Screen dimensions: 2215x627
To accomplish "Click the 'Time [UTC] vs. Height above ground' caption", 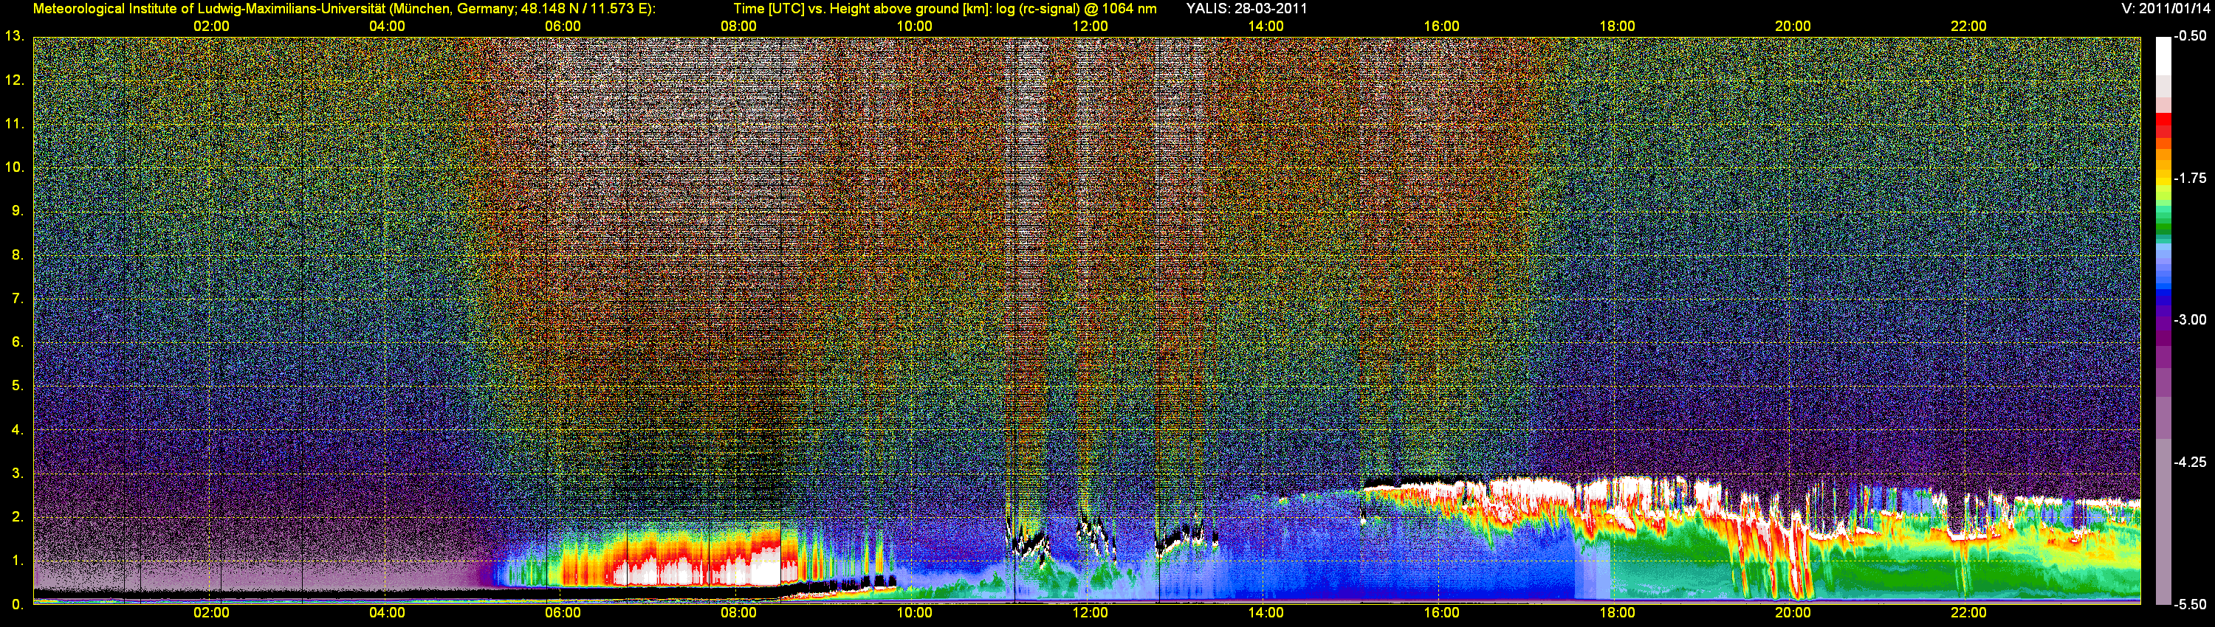I will 945,9.
